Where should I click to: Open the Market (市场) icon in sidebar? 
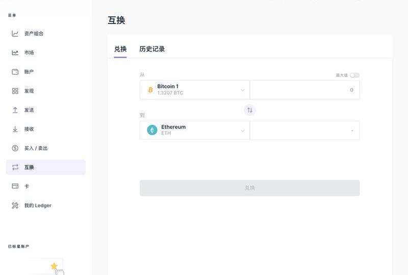(15, 53)
